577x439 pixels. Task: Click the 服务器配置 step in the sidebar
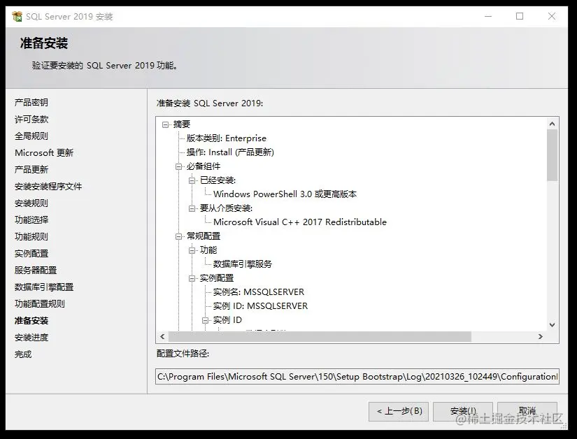click(36, 271)
